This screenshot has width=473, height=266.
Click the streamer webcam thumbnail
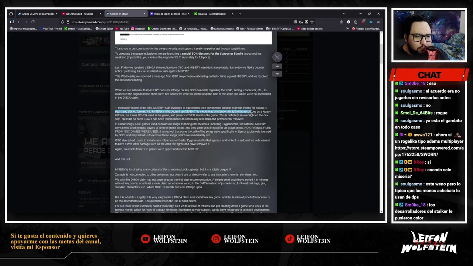429,35
